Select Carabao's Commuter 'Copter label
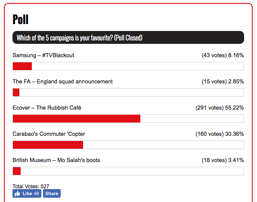The image size is (257, 202). (x=49, y=134)
